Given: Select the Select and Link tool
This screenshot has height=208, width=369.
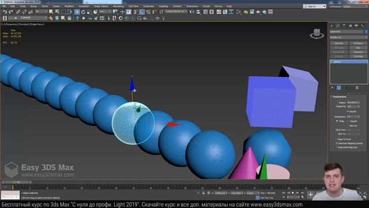Looking at the screenshot, I should point(18,12).
